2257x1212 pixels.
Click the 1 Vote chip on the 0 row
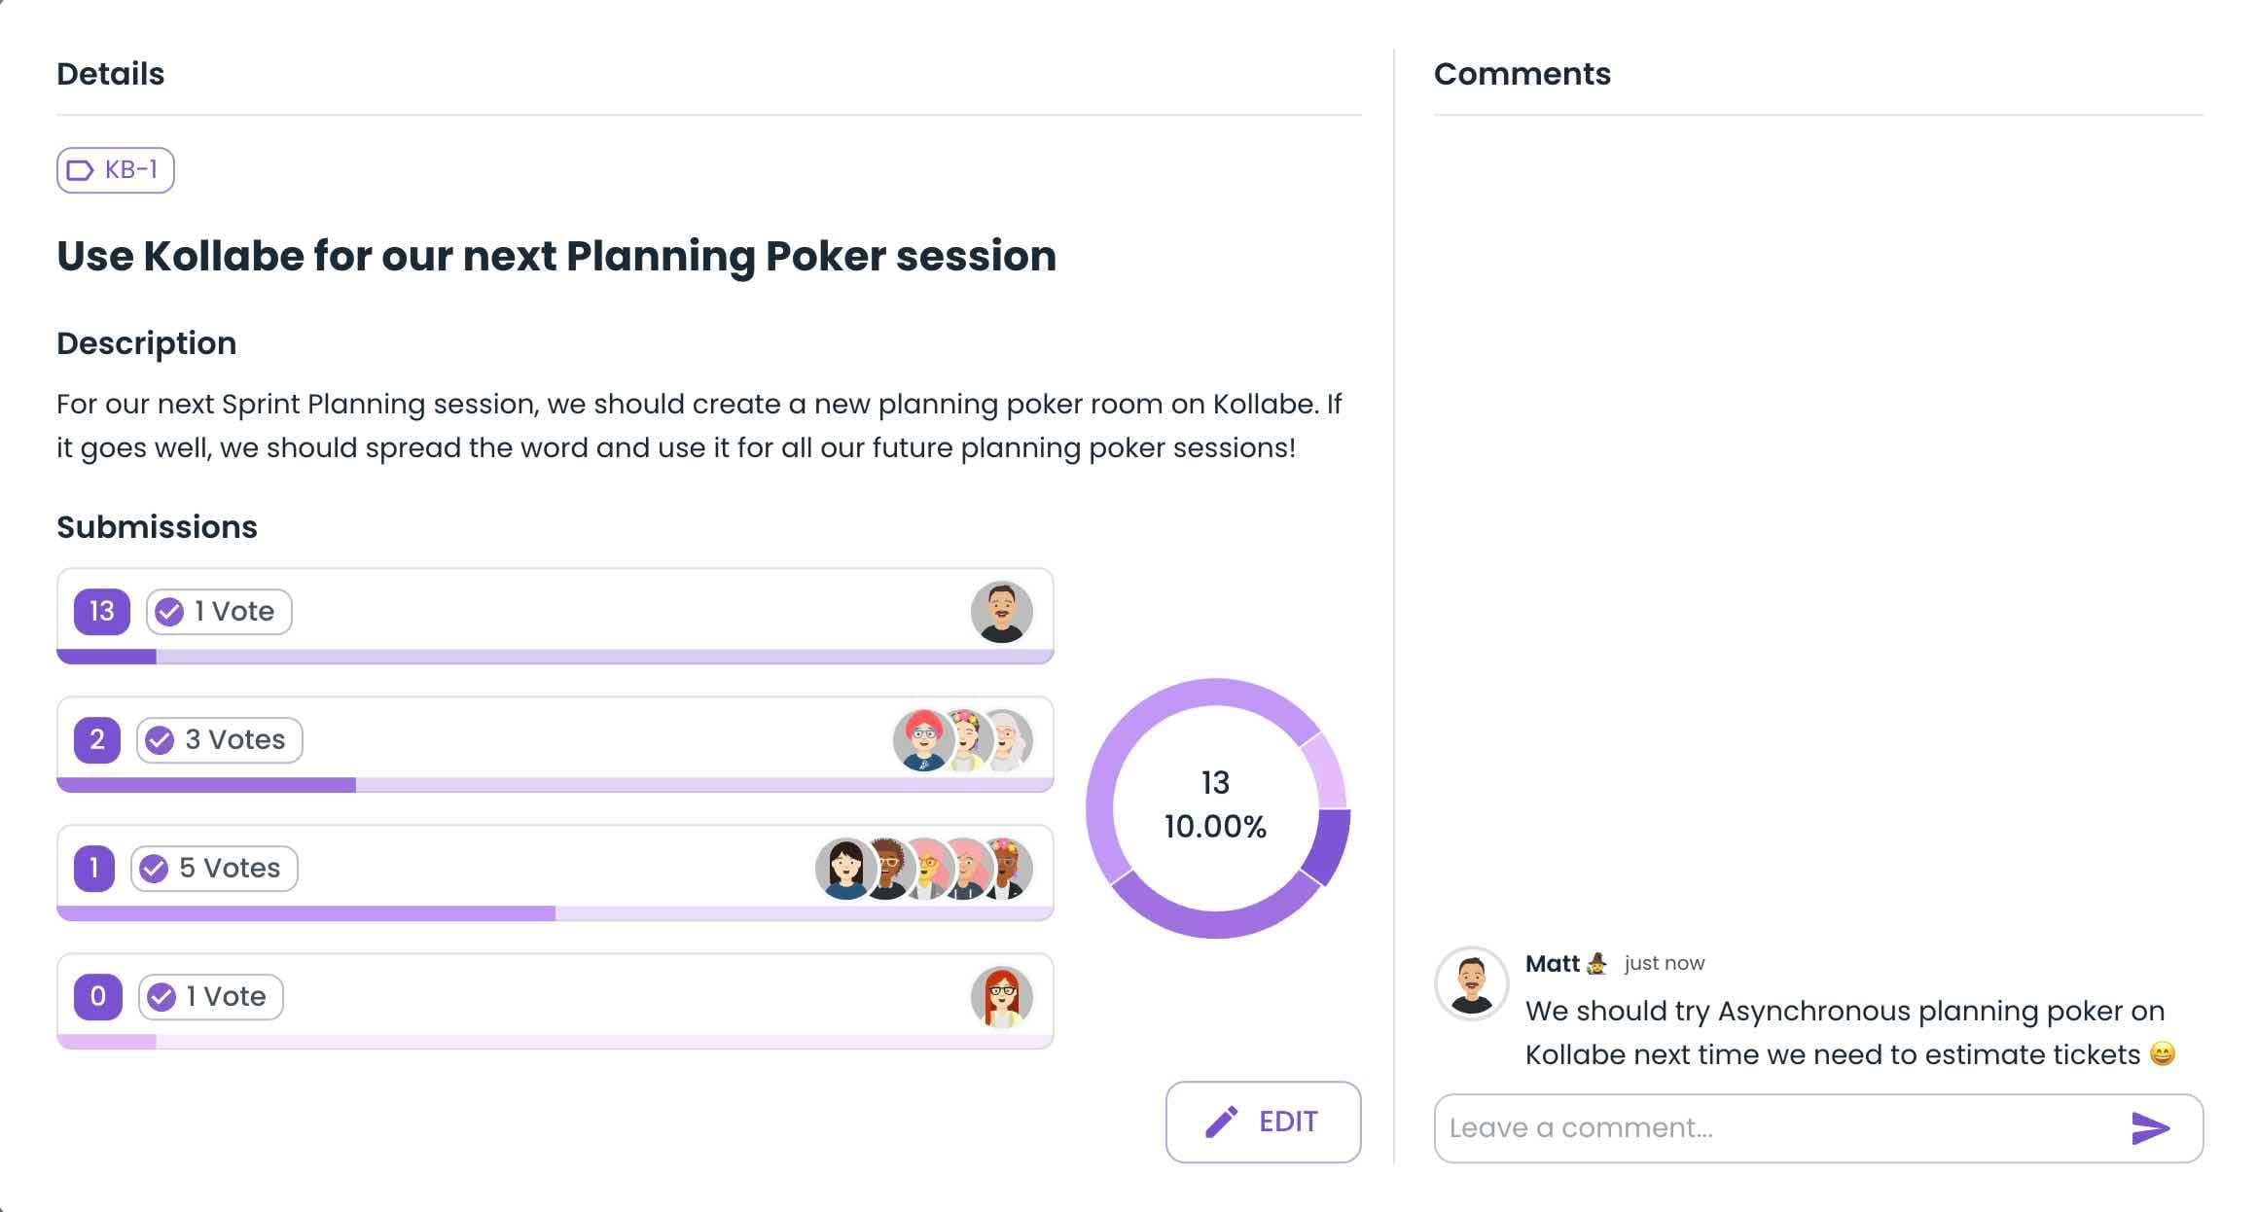coord(211,997)
